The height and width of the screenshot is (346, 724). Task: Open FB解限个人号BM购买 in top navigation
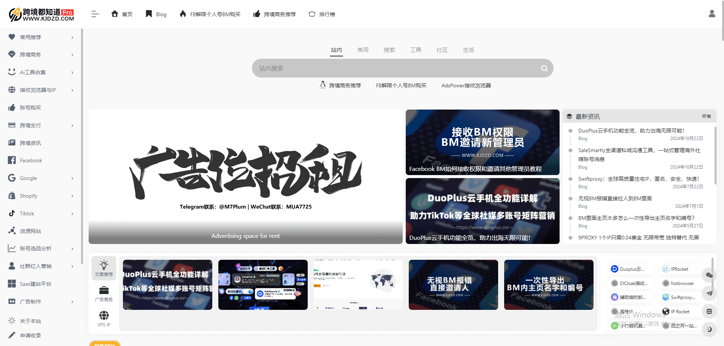point(210,14)
